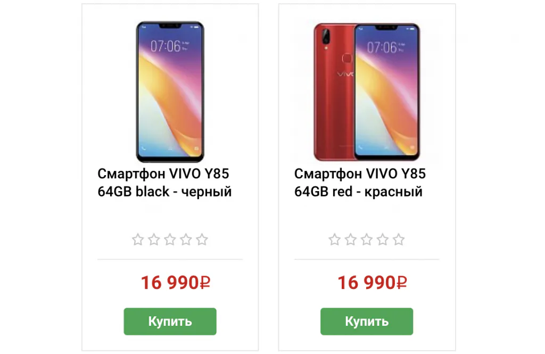Give black VIVO Y85 four stars
The width and height of the screenshot is (545, 354).
click(186, 240)
